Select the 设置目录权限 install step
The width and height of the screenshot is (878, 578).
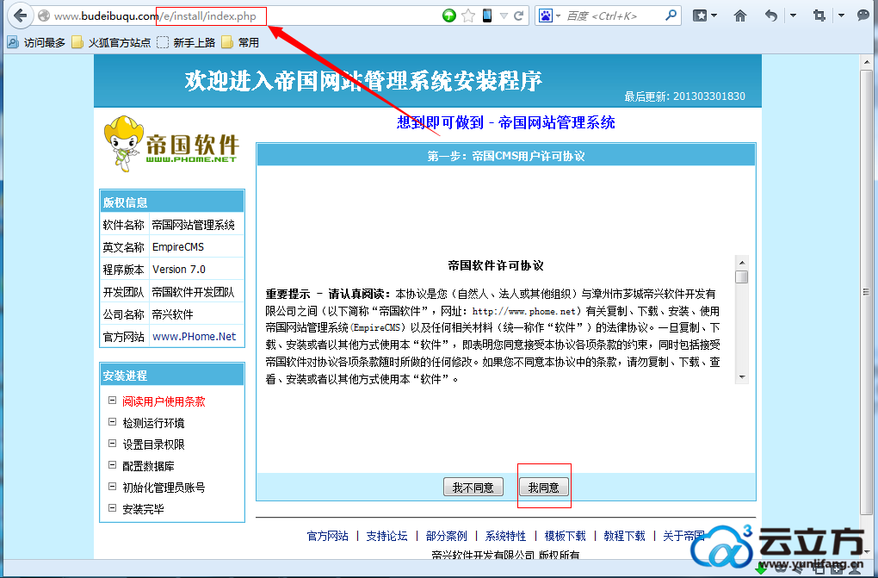[x=153, y=444]
